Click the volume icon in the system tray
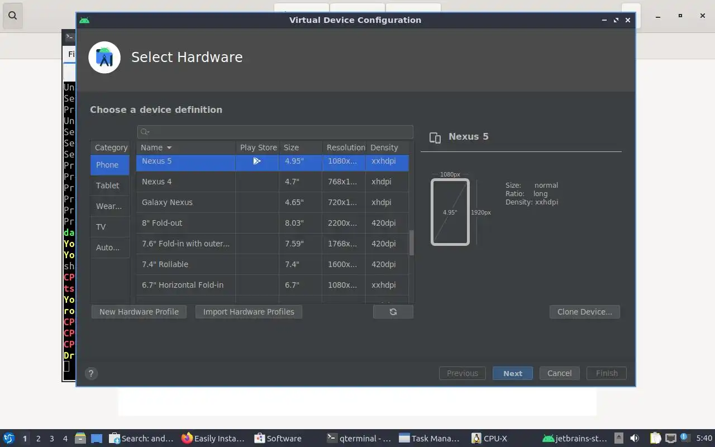This screenshot has width=715, height=447. pyautogui.click(x=635, y=438)
